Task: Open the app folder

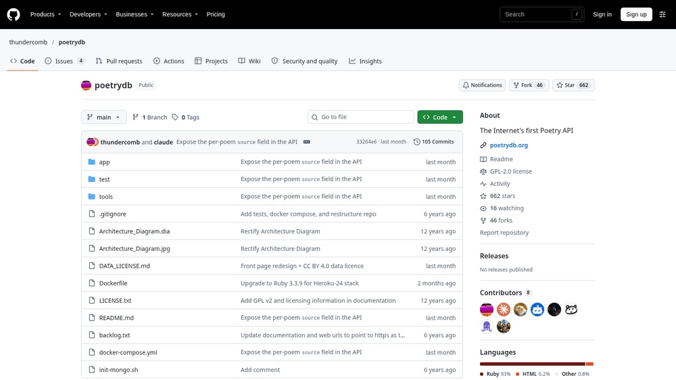Action: click(x=104, y=162)
